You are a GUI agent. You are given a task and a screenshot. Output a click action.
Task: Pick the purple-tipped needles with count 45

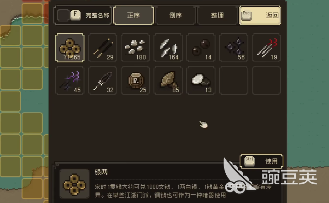point(70,80)
